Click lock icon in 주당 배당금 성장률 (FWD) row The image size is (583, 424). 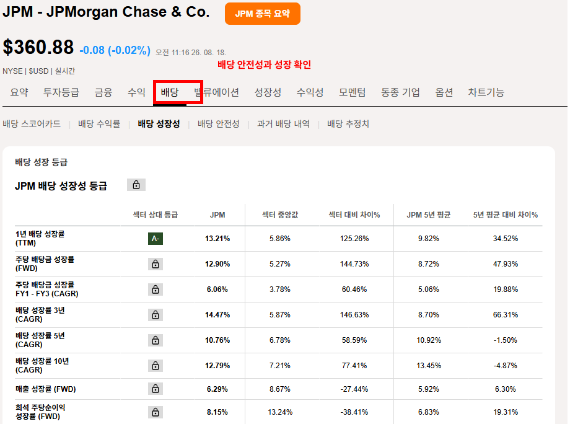[x=156, y=264]
